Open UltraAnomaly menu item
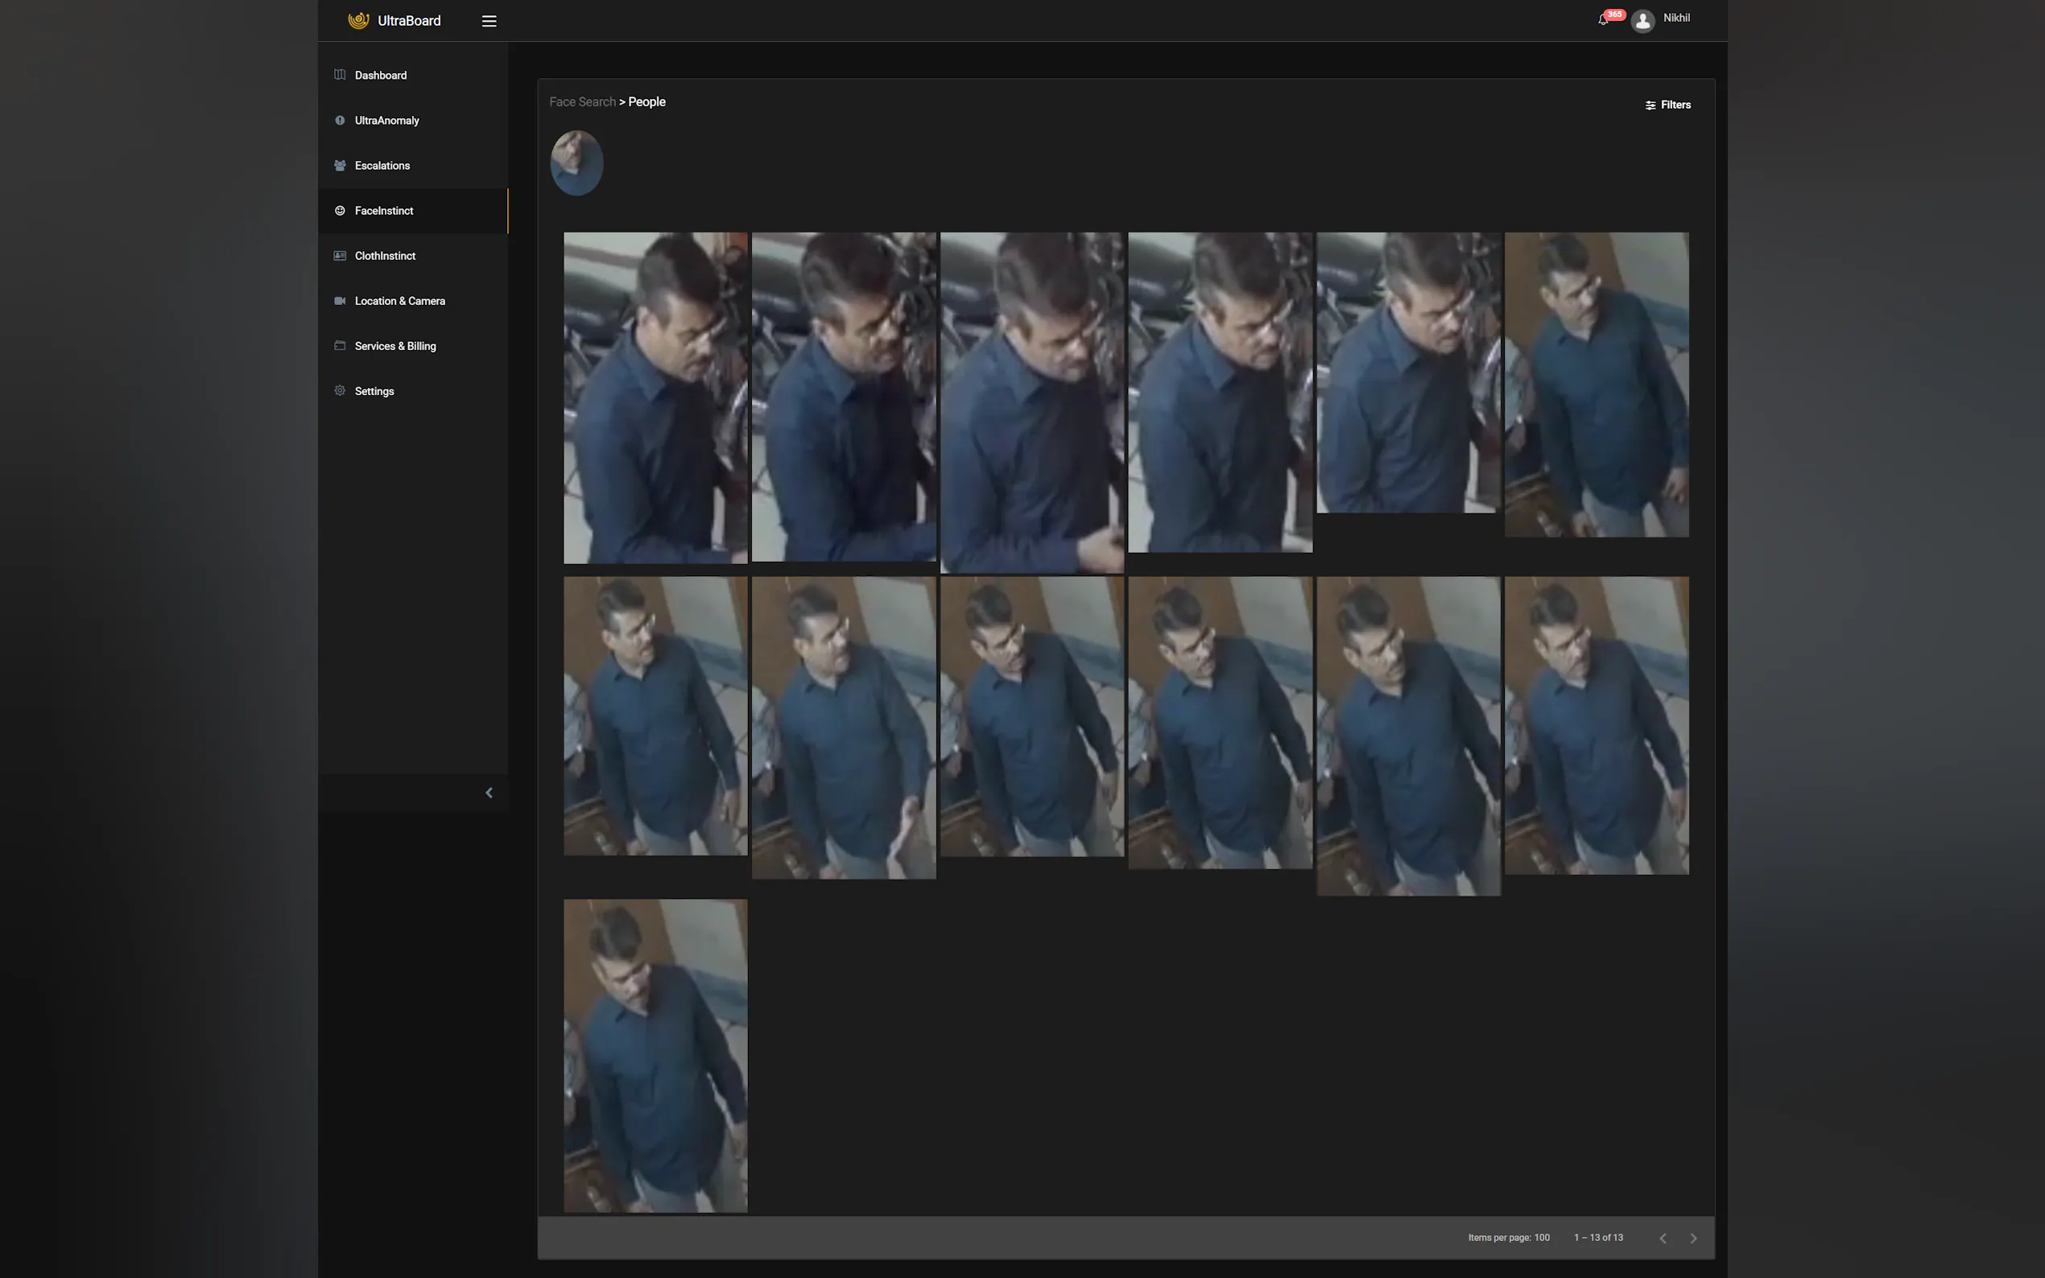The width and height of the screenshot is (2045, 1278). 386,120
